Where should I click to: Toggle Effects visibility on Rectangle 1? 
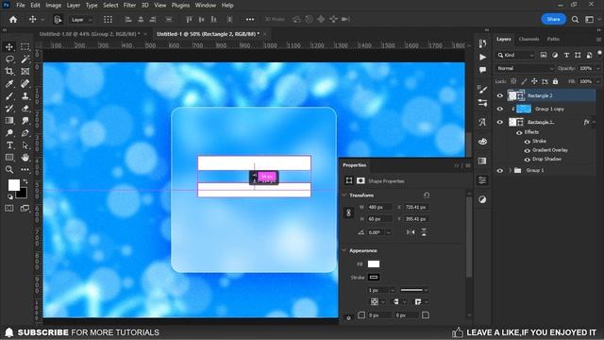[x=519, y=132]
